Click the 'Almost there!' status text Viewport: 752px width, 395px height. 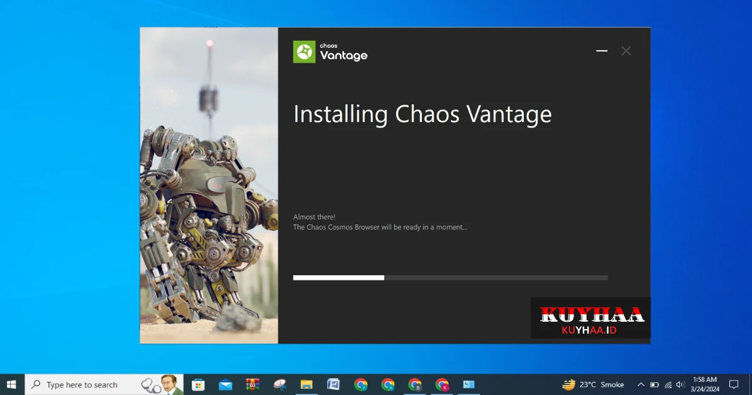(x=314, y=217)
